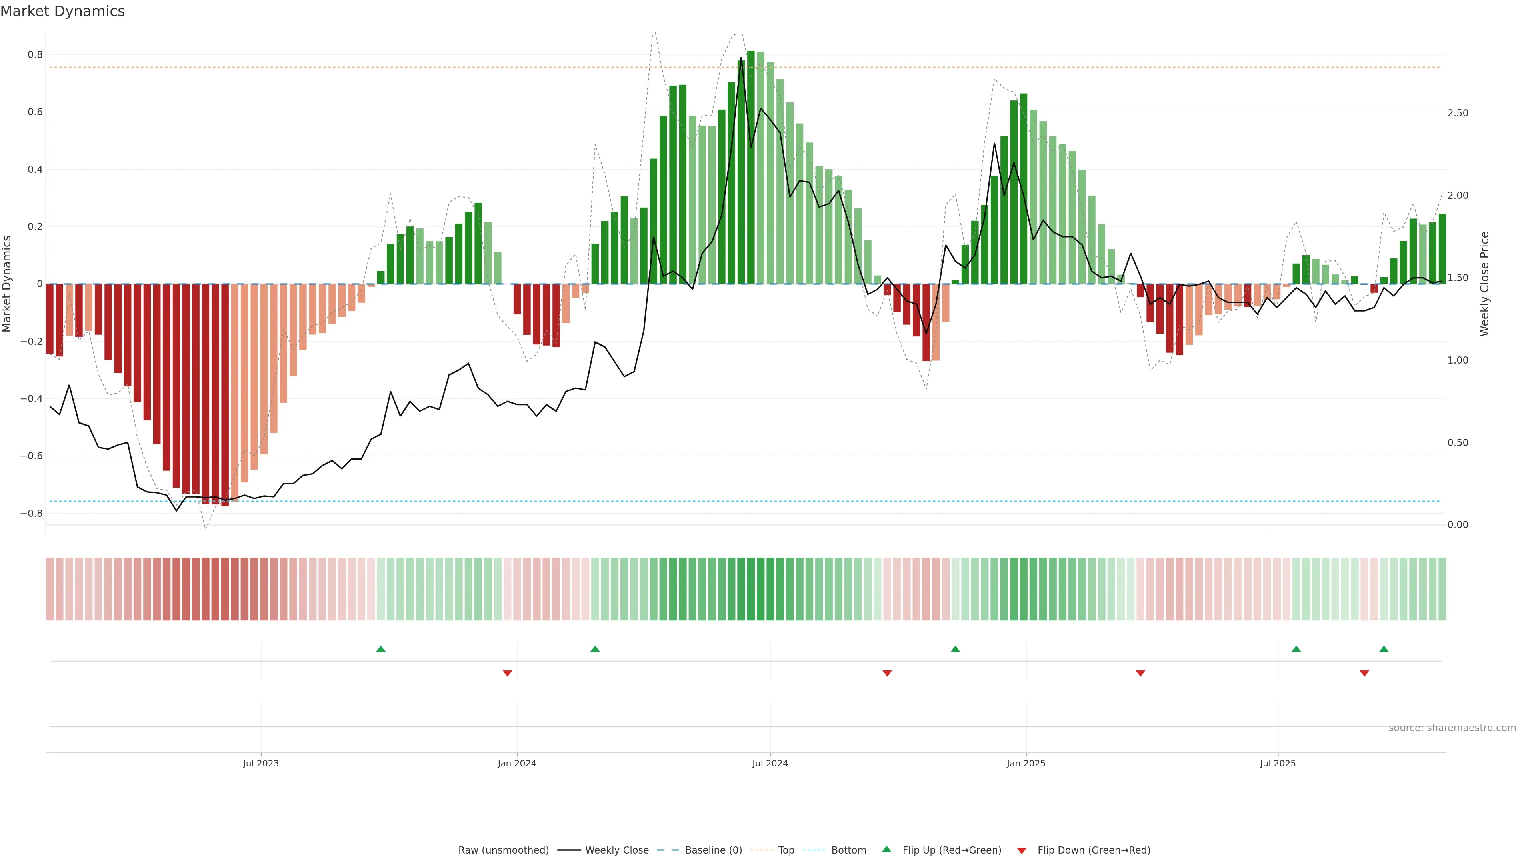Click the first green Flip Up triangle marker

click(381, 649)
